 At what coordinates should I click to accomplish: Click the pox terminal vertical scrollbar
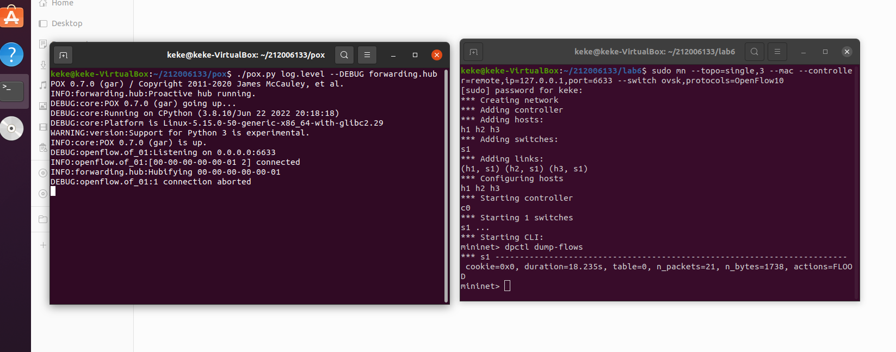[x=446, y=185]
